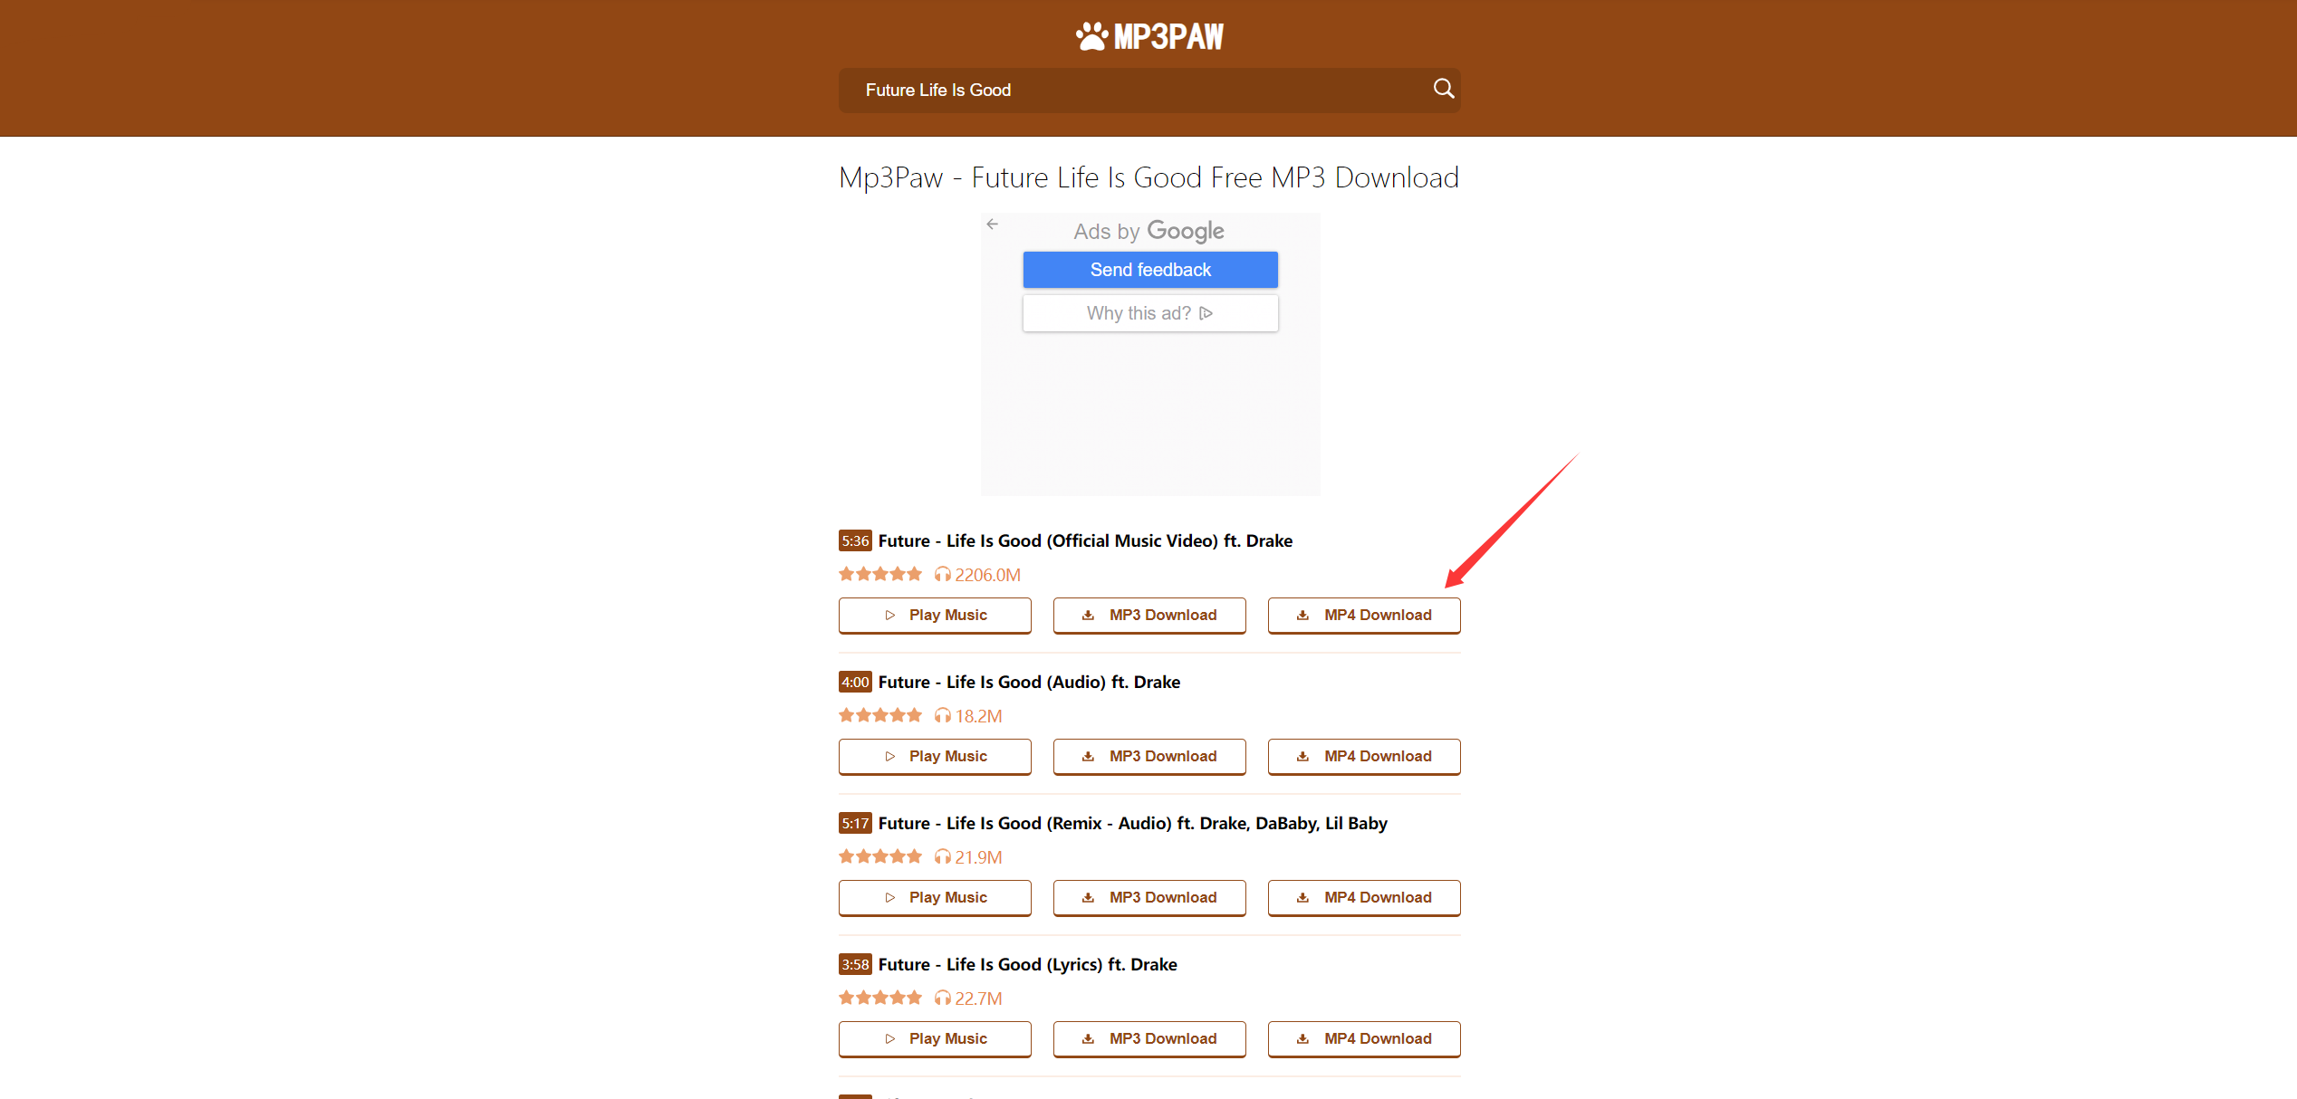Download MP4 of the Life Is Good (Audio) result
This screenshot has width=2297, height=1099.
1363,756
